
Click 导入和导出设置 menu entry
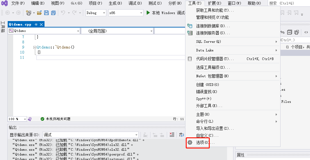[215, 128]
